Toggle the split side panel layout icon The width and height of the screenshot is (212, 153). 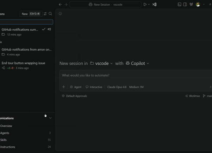pyautogui.click(x=185, y=5)
